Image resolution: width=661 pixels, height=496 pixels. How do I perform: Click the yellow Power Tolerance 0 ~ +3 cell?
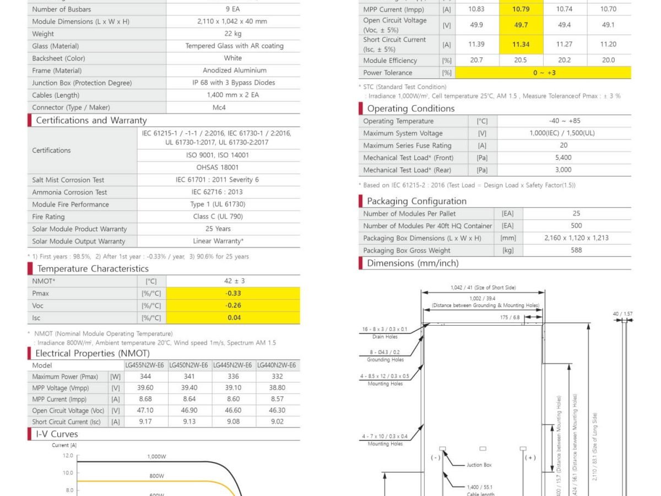543,73
